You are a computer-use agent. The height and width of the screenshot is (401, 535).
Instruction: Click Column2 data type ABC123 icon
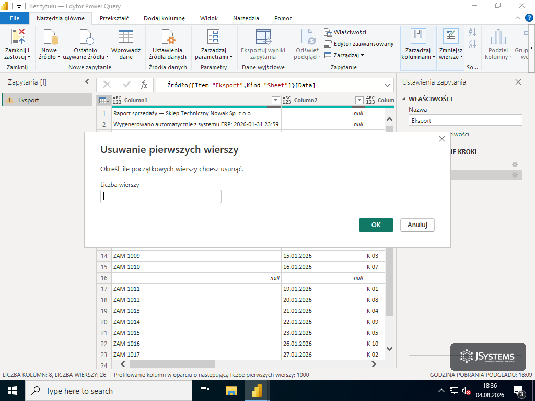pos(287,100)
